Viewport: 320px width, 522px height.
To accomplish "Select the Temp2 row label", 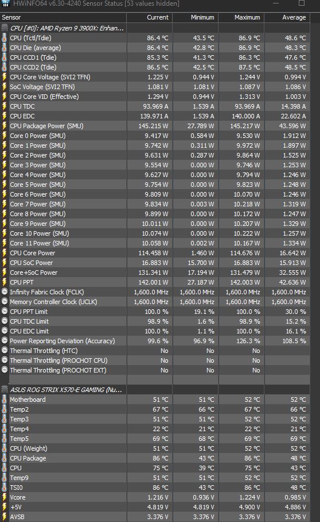I will [x=19, y=409].
